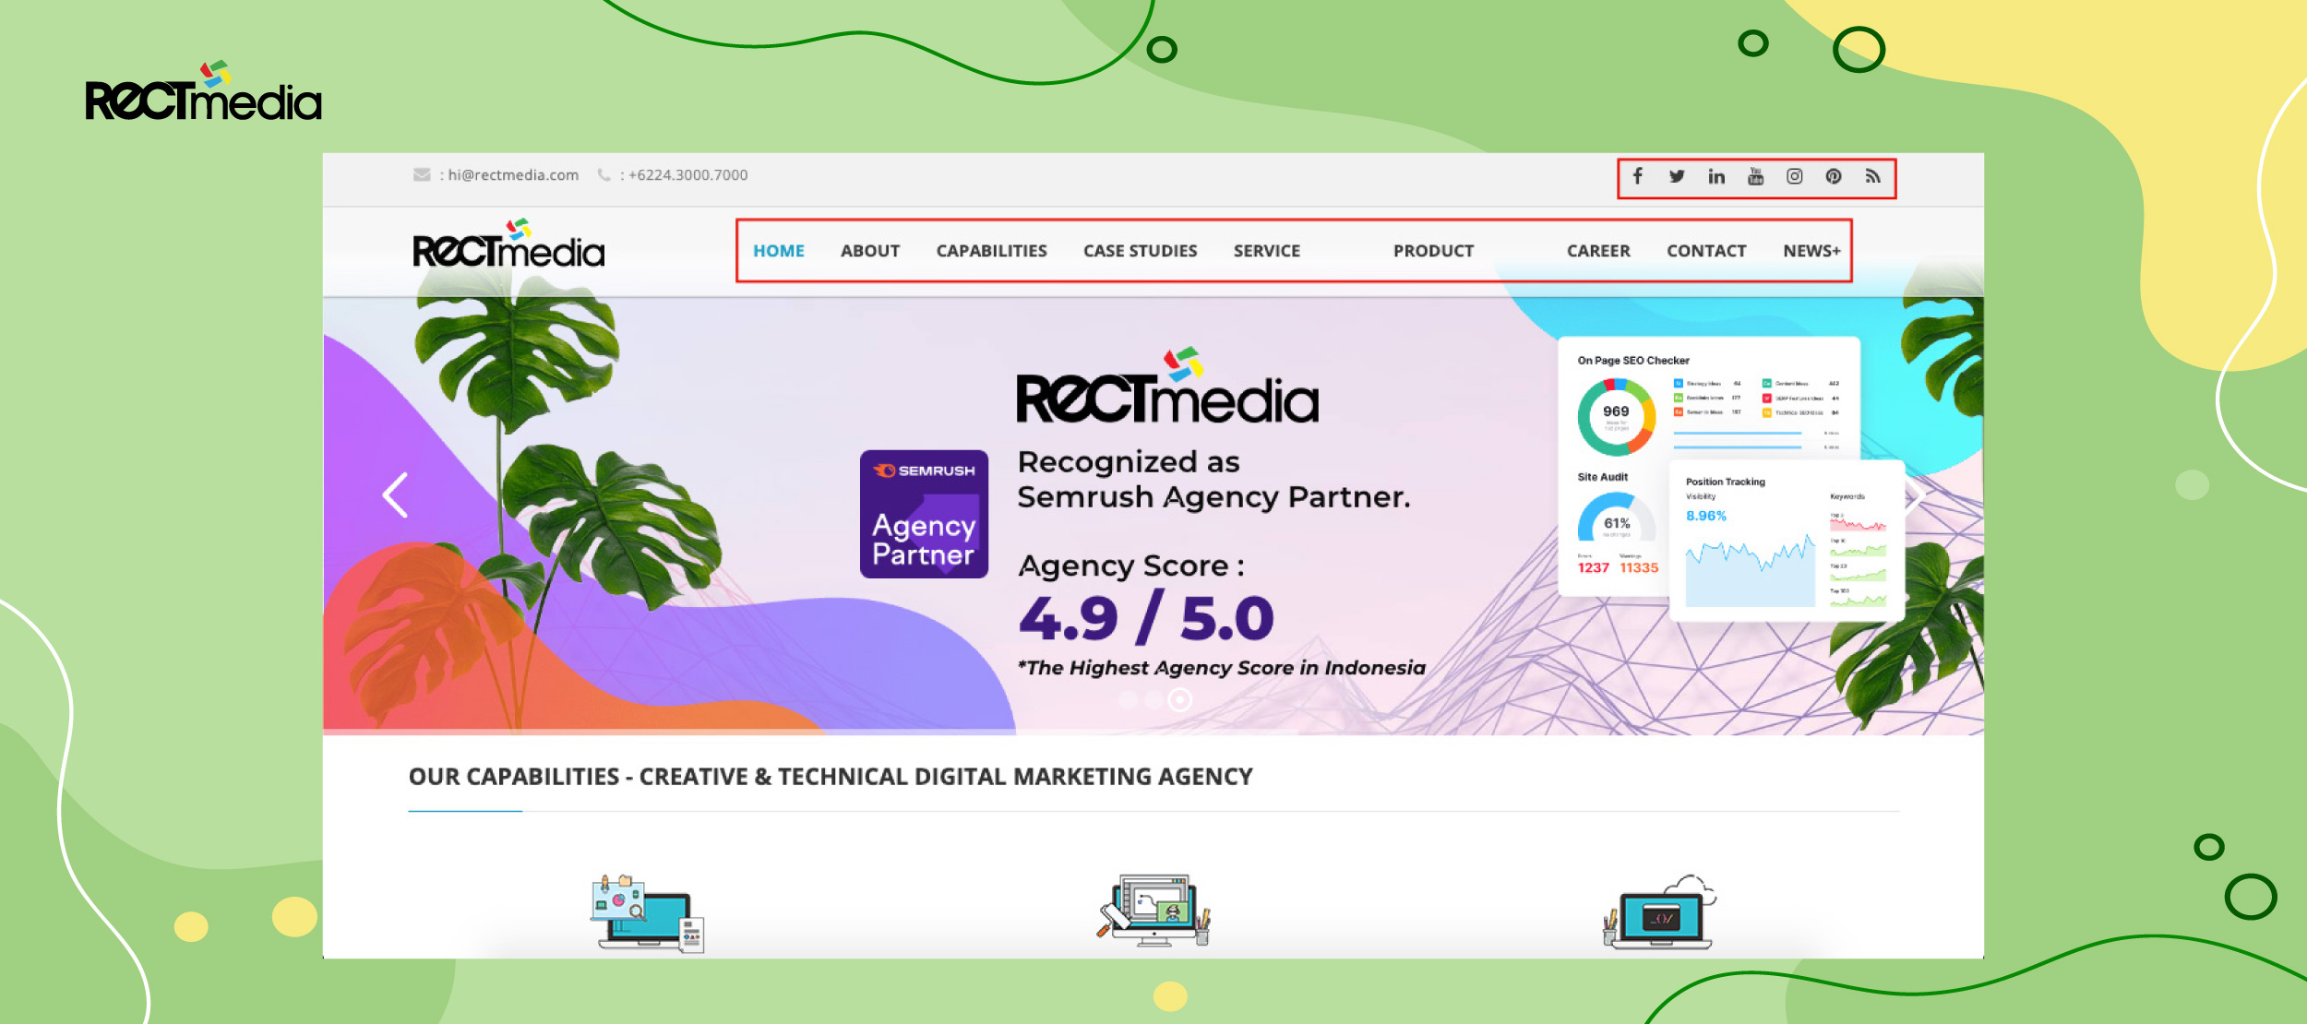Select the second slider pagination dot
Screen dimensions: 2307x1024
[x=1153, y=700]
